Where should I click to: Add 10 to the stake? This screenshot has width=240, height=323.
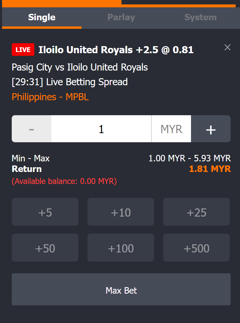(121, 212)
